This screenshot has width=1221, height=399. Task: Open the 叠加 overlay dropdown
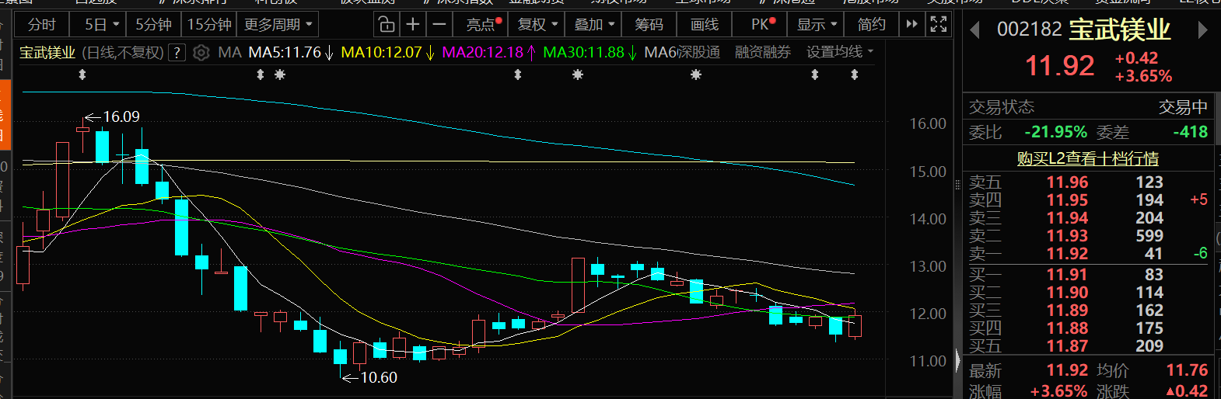tap(594, 24)
